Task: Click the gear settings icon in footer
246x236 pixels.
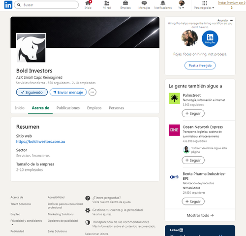Action: click(88, 210)
